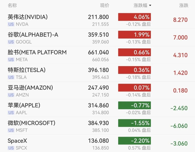Click the US badge beside TSLA
Image resolution: width=195 pixels, height=152 pixels.
(x=11, y=77)
